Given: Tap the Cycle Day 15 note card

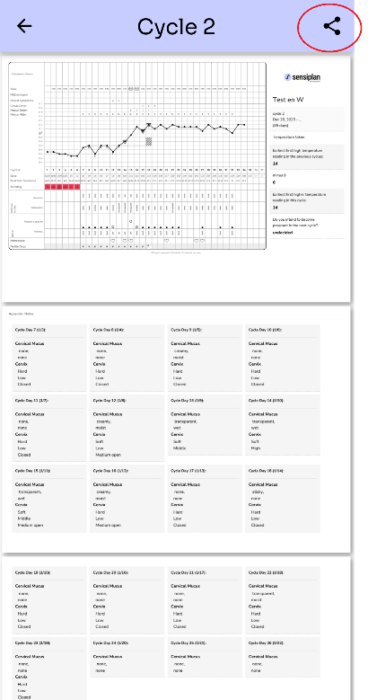Looking at the screenshot, I should click(49, 499).
